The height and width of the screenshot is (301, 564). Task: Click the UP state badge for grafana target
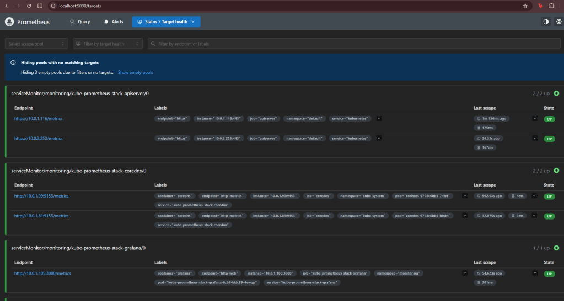[549, 273]
